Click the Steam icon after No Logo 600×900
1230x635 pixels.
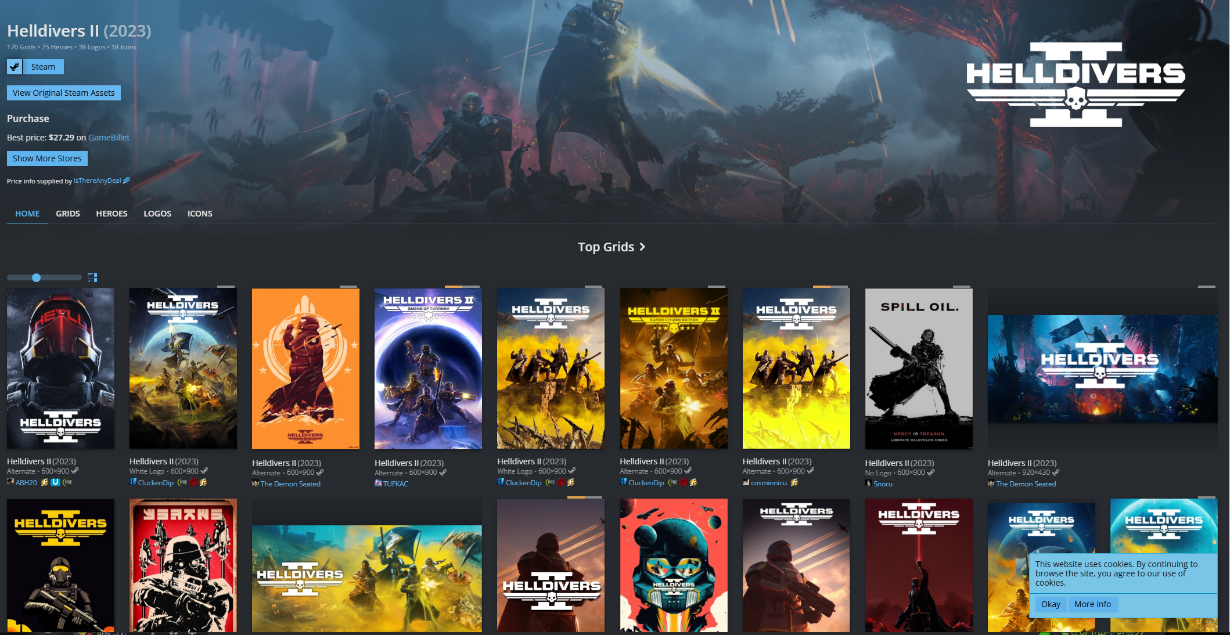(930, 472)
